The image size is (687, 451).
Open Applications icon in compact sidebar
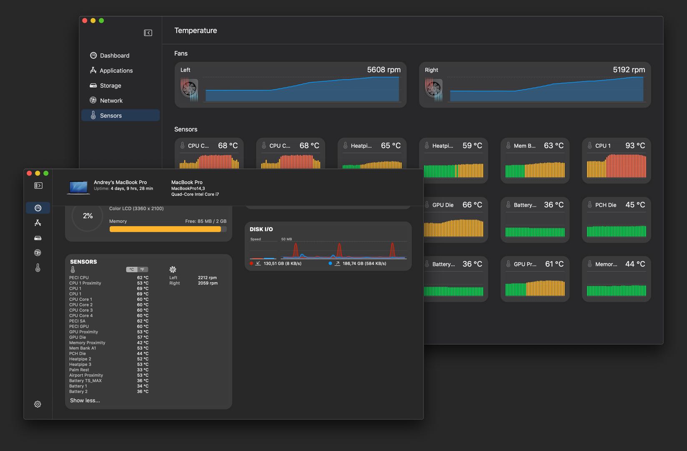[x=38, y=223]
